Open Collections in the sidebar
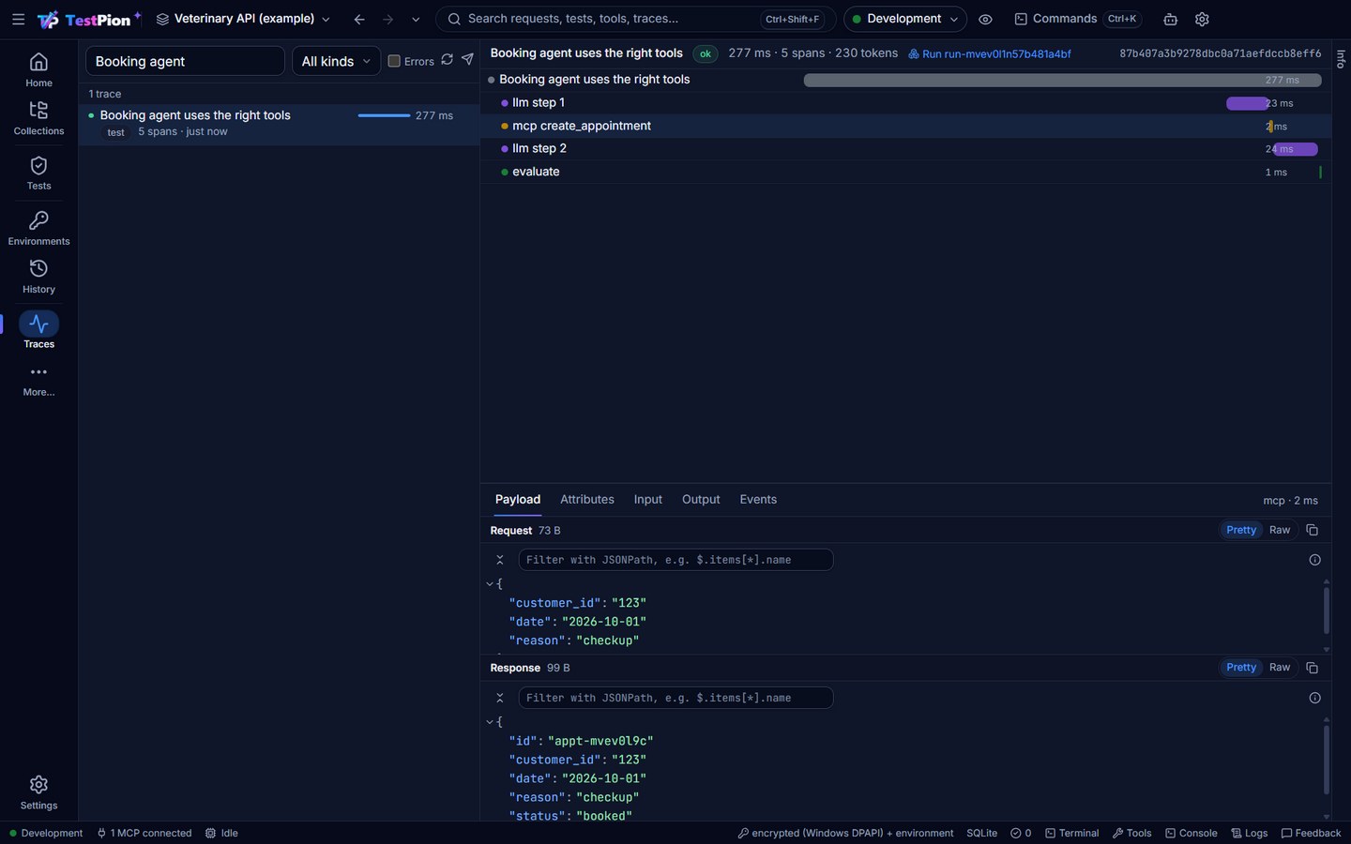The image size is (1351, 844). [38, 119]
